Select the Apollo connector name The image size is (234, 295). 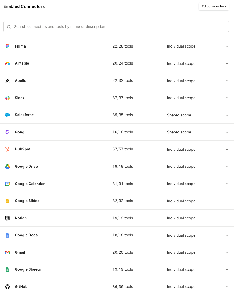click(x=21, y=81)
